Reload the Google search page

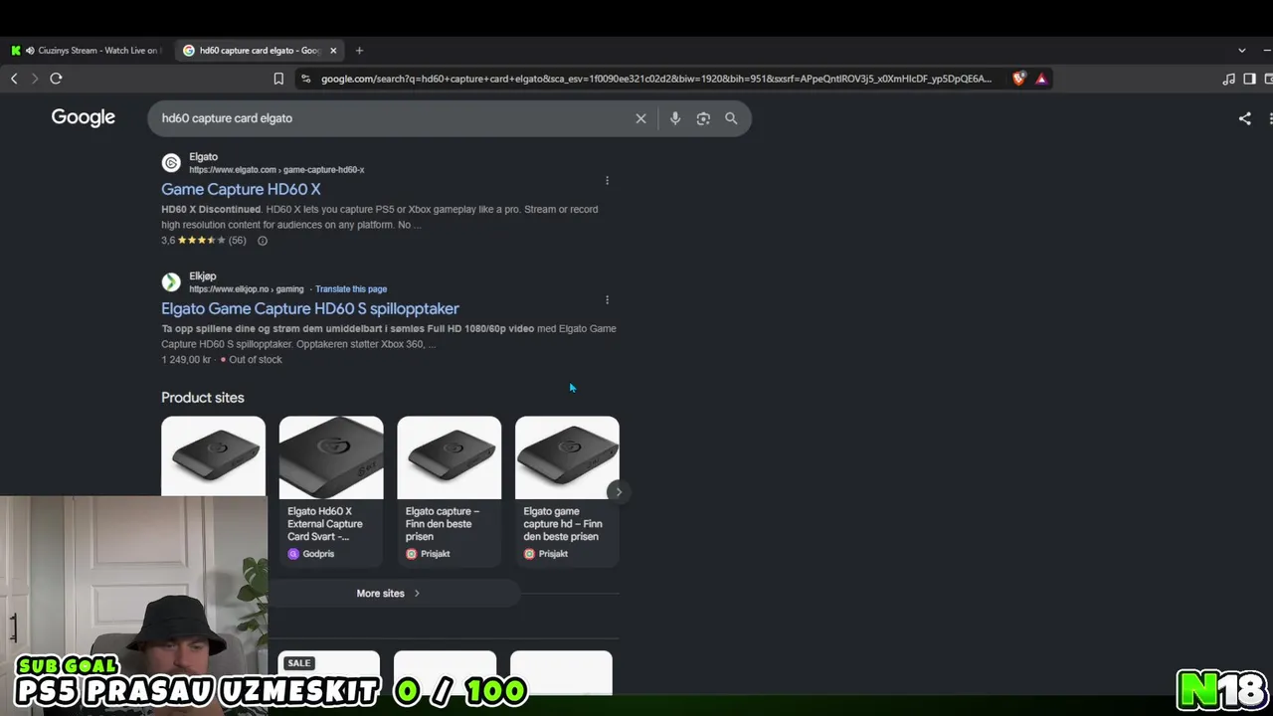click(x=56, y=79)
